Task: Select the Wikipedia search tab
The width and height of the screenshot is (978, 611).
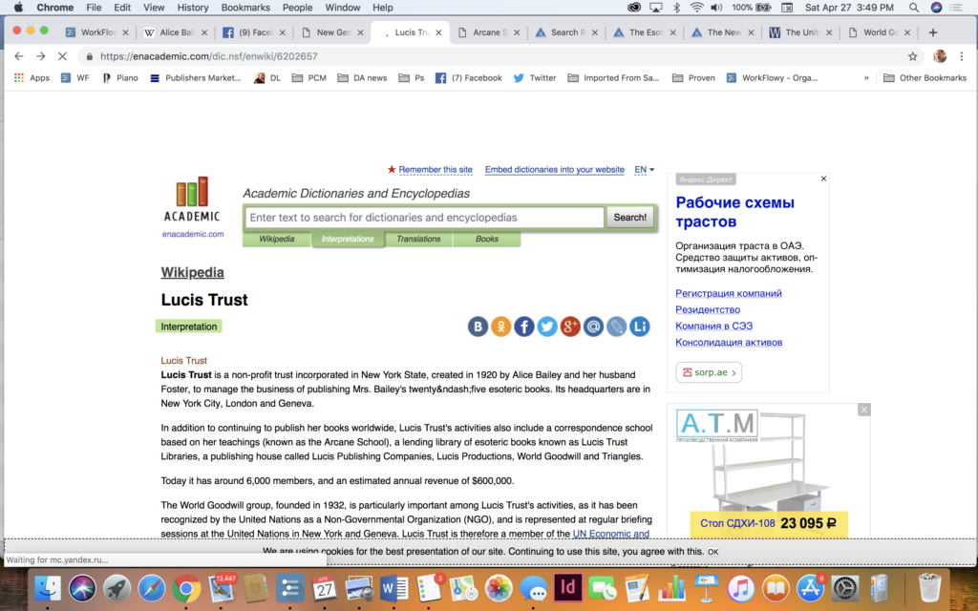Action: 276,239
